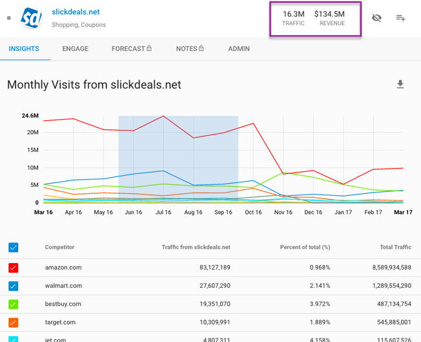Sort by Total Traffic column header
The image size is (421, 342).
(395, 247)
